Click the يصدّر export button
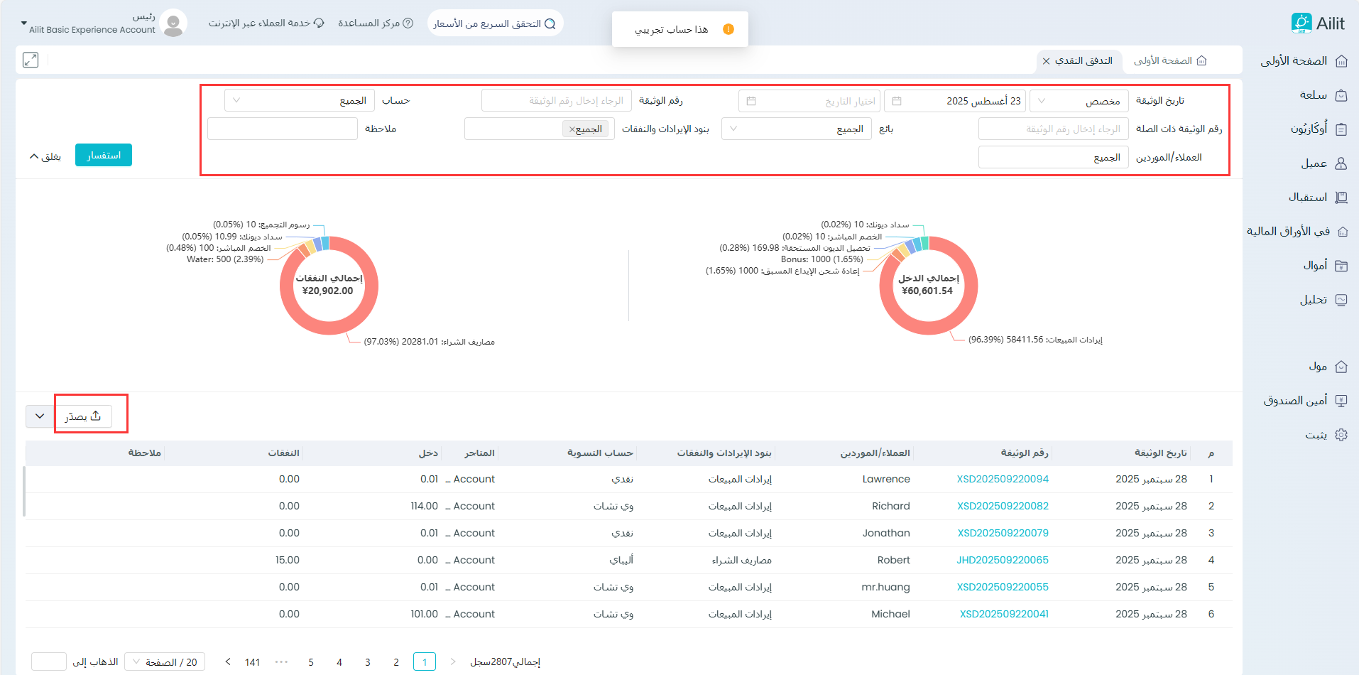 [x=83, y=416]
